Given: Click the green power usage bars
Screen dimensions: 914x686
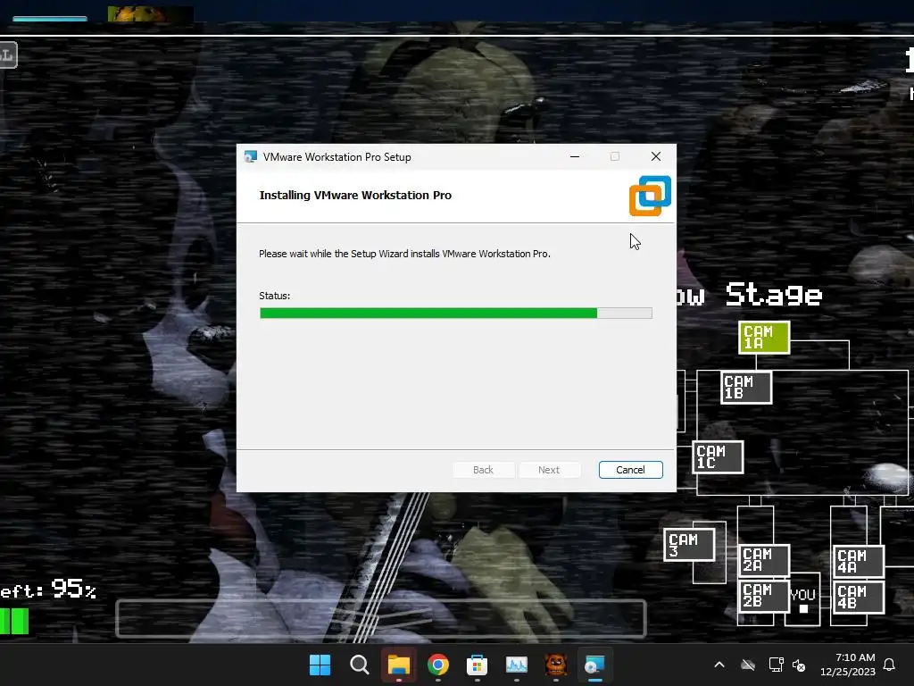Looking at the screenshot, I should [14, 622].
